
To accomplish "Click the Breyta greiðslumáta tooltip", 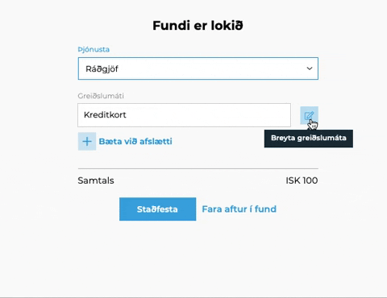I will click(309, 139).
